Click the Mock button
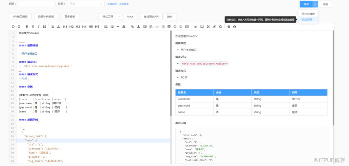Viewport: 349px width, 166px height. tap(130, 16)
